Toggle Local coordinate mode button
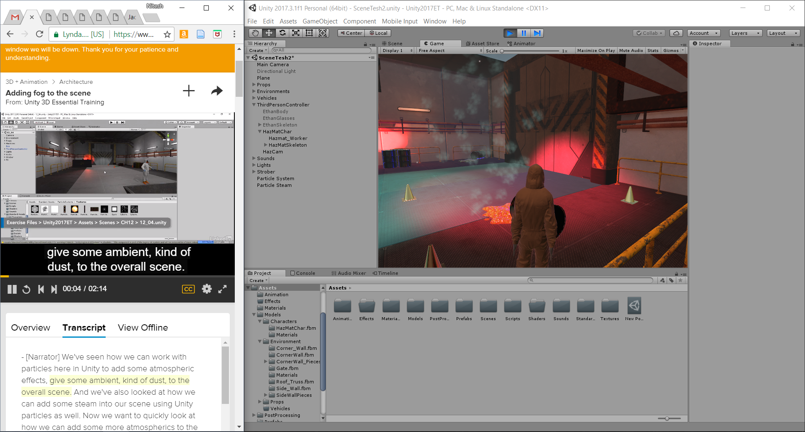 point(378,33)
